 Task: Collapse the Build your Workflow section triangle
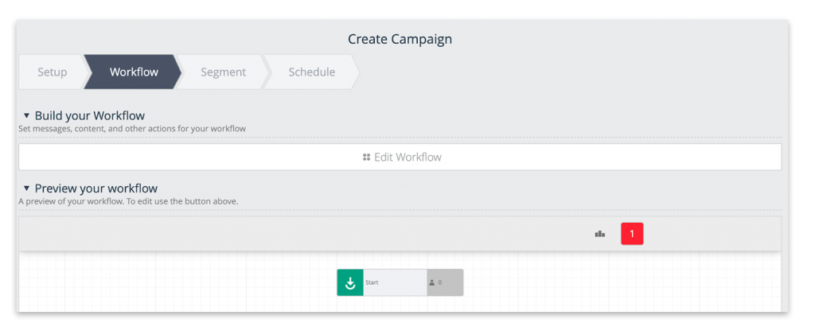26,115
